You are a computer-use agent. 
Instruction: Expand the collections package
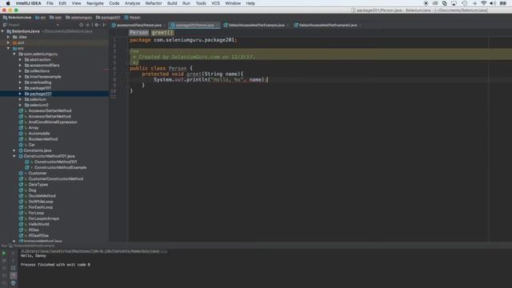click(20, 71)
